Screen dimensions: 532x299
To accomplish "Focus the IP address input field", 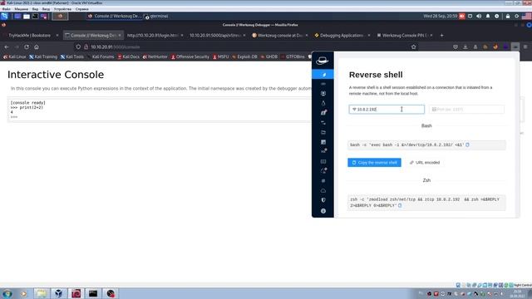I will pos(387,109).
